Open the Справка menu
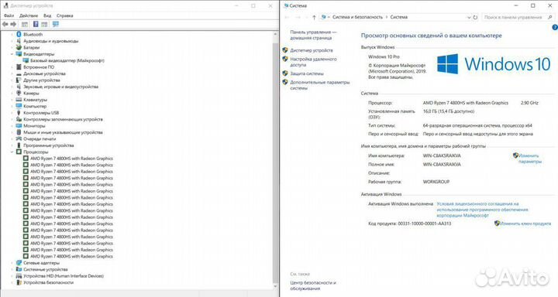This screenshot has height=297, width=558. [x=65, y=15]
